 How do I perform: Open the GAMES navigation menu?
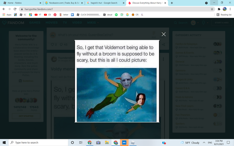[35, 23]
